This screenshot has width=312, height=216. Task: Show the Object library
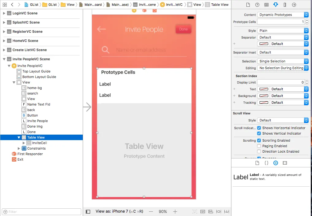pos(276,163)
